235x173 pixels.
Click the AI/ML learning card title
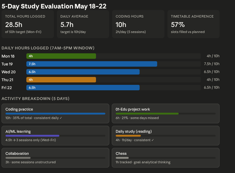point(18,131)
